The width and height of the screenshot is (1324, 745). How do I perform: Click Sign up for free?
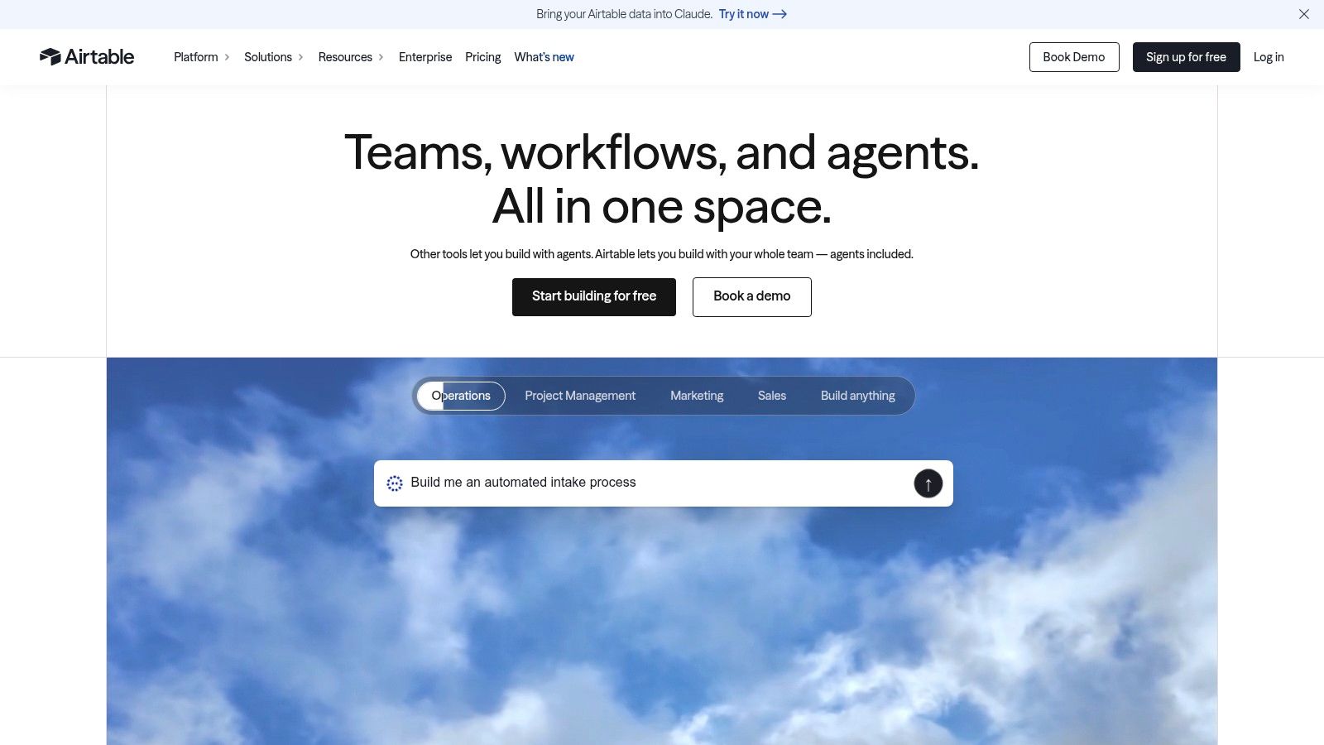[1186, 57]
